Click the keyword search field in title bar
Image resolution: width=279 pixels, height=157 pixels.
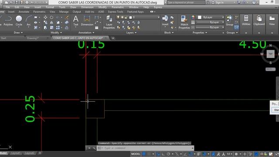(186, 3)
